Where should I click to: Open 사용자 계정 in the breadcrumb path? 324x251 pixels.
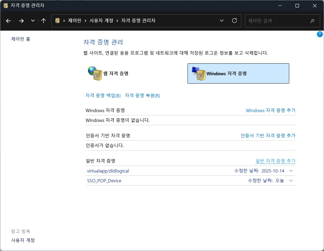pos(101,21)
